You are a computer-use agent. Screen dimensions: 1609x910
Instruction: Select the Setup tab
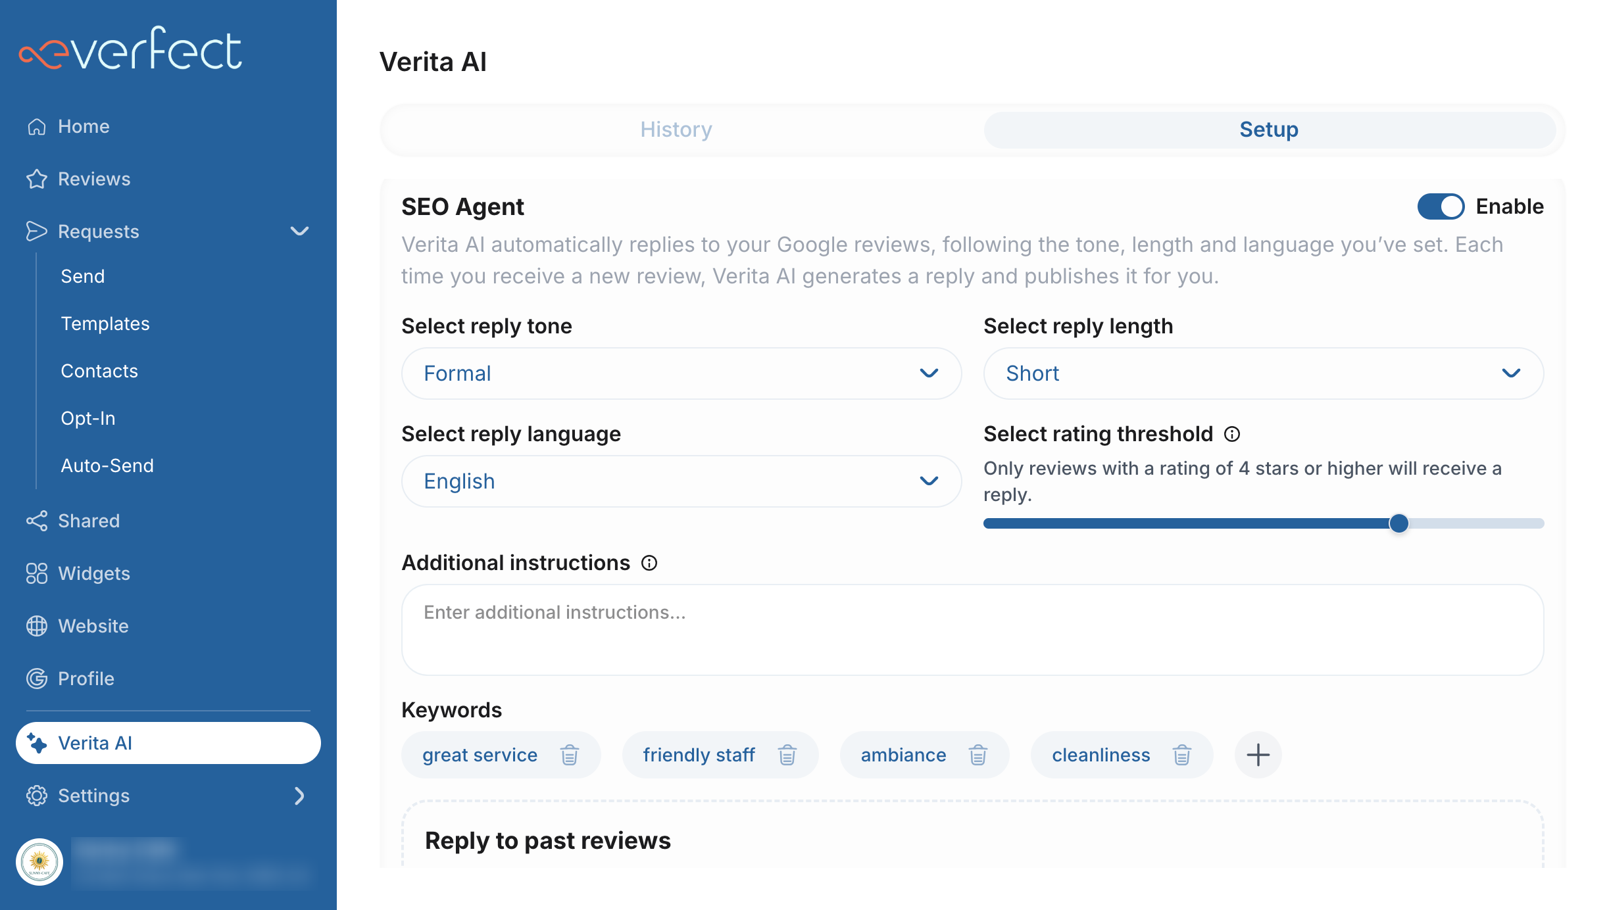pos(1269,130)
